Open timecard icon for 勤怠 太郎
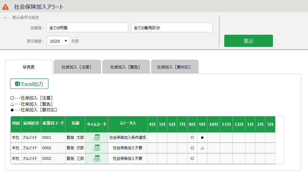Image resolution: width=308 pixels, height=172 pixels. (97, 137)
